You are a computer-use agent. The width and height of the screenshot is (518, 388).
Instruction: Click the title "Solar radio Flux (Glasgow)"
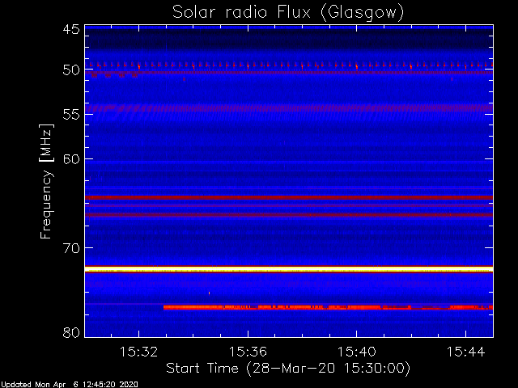288,13
